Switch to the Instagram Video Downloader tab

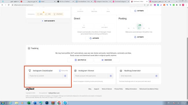(x=102, y=1)
